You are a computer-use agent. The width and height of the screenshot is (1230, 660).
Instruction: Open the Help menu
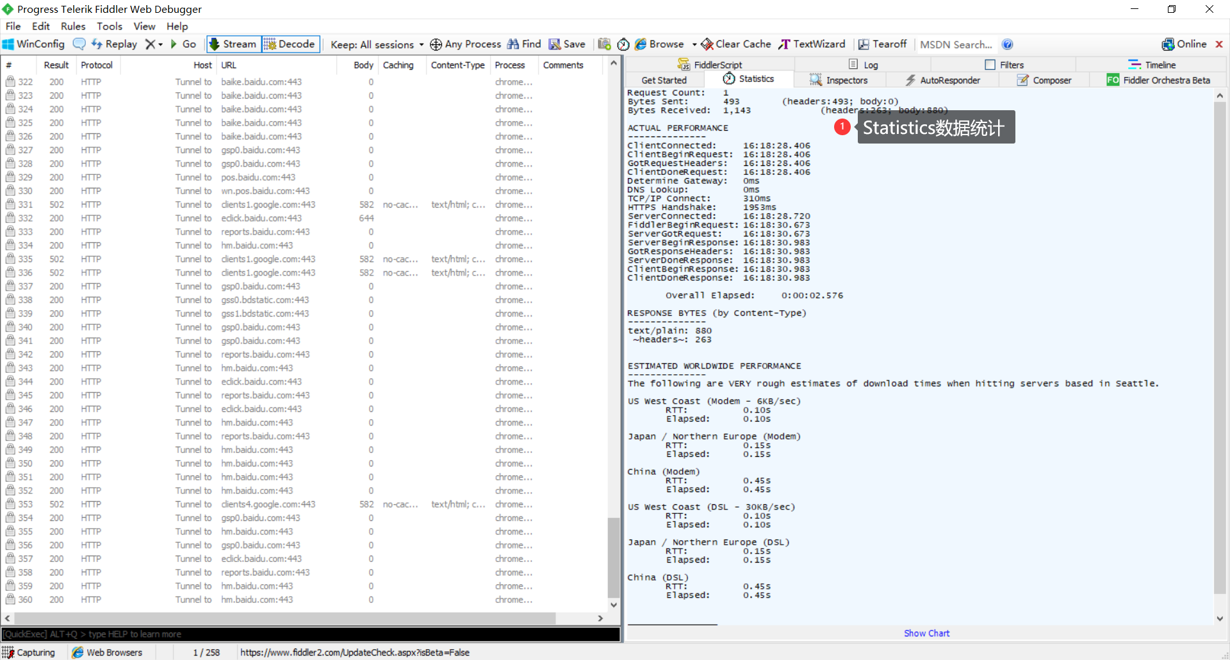pos(177,26)
